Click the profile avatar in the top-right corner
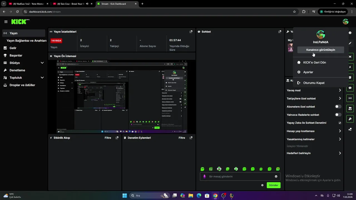 [x=346, y=22]
